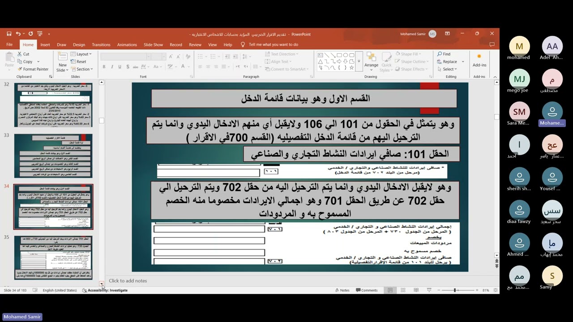Click the zoom slider handle
This screenshot has width=573, height=322.
pos(455,290)
